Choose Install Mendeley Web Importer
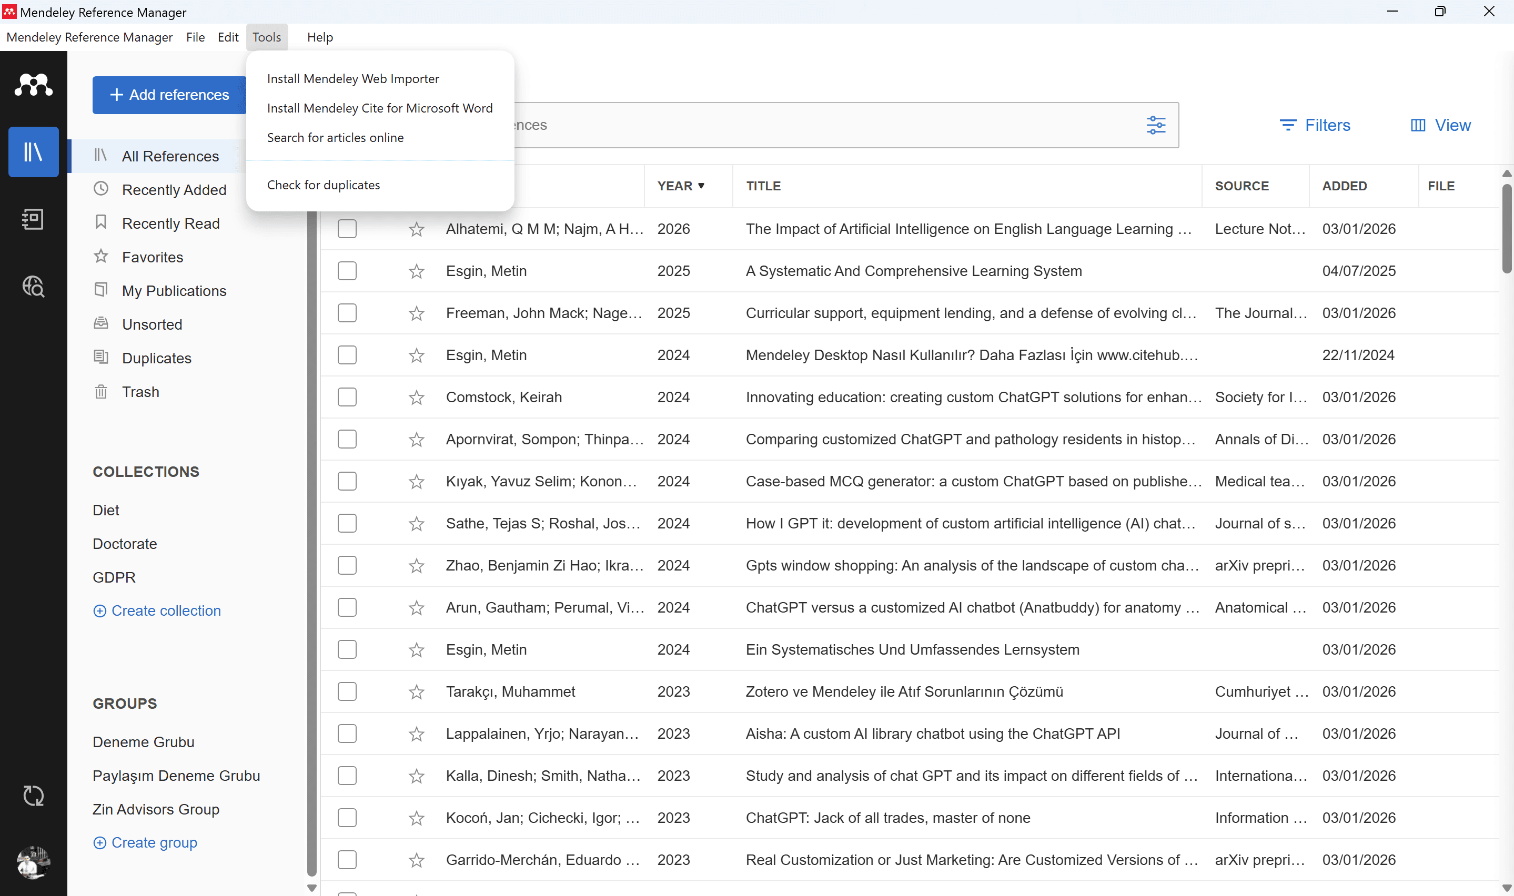Image resolution: width=1514 pixels, height=896 pixels. tap(380, 78)
